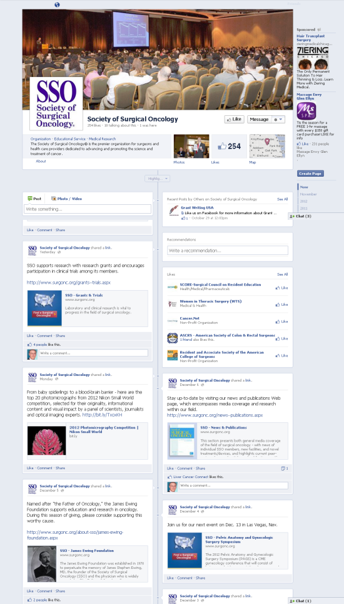Click the Create Page button
This screenshot has width=344, height=604.
click(310, 174)
